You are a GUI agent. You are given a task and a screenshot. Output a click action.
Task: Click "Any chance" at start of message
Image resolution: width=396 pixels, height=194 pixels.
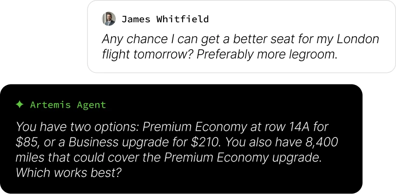point(135,39)
